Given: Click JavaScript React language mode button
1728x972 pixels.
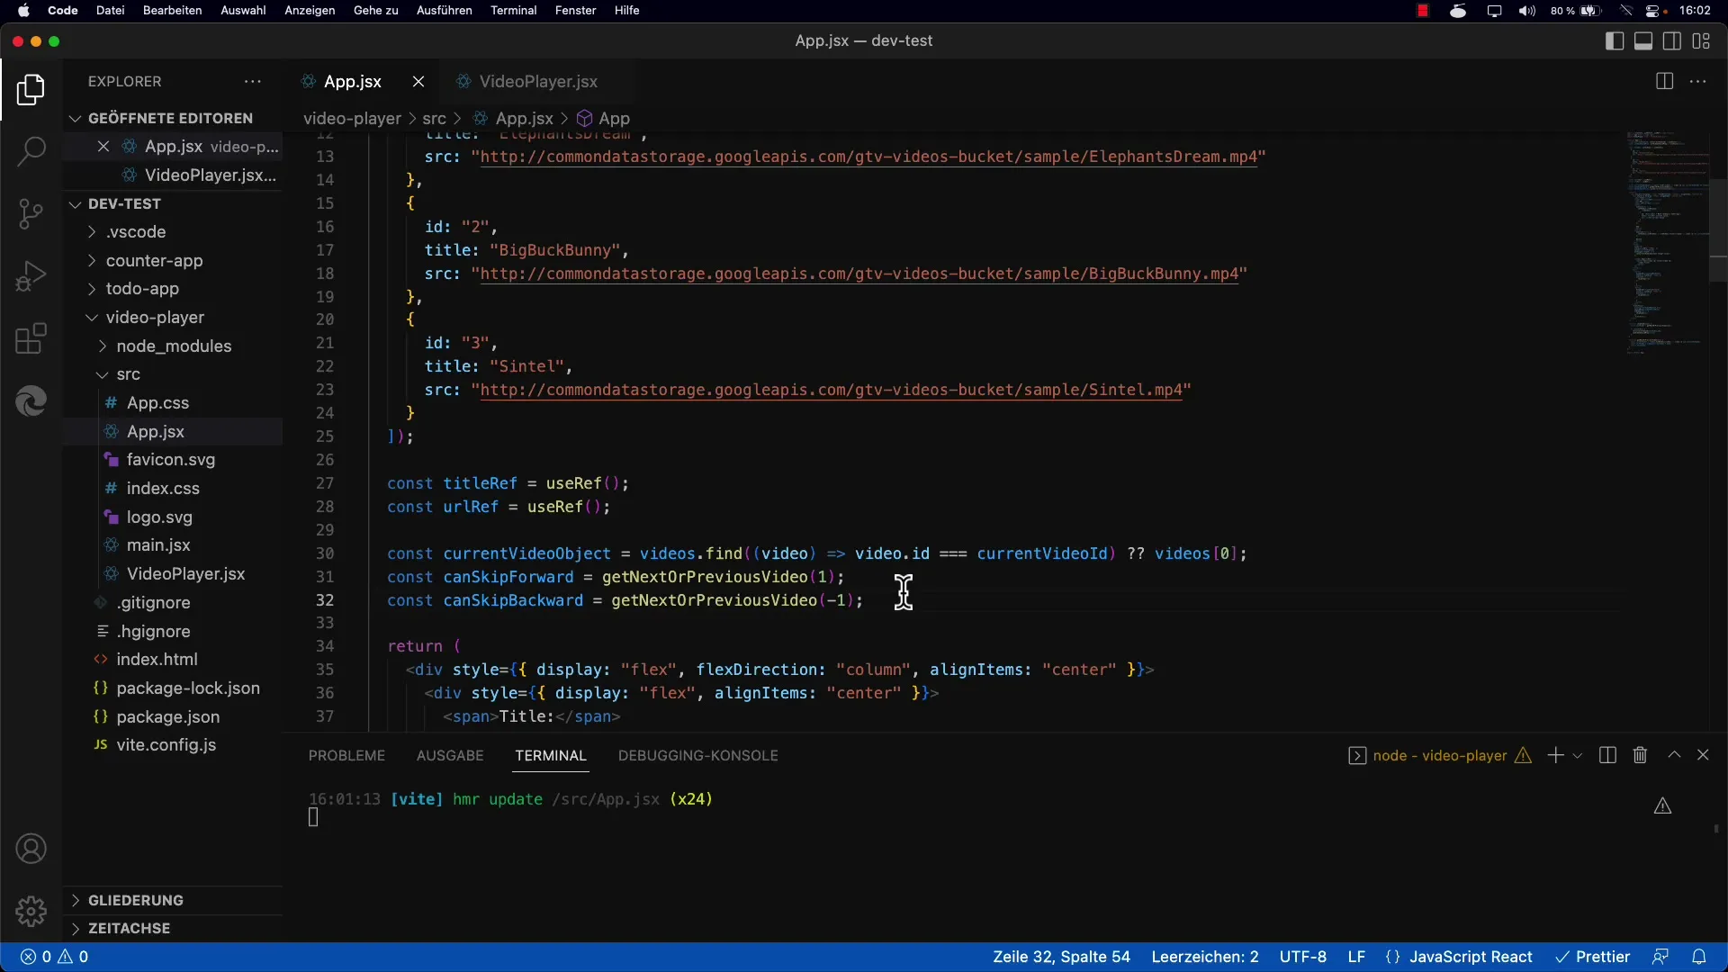Looking at the screenshot, I should tap(1470, 957).
